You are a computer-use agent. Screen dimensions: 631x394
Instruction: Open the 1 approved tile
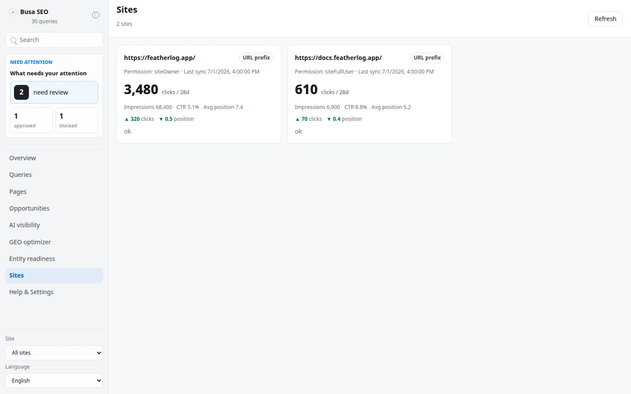pos(32,120)
